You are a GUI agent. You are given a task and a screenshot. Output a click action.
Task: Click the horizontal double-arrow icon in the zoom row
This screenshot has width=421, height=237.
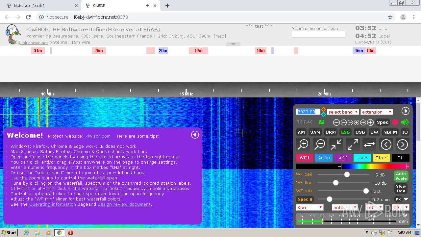click(x=369, y=144)
